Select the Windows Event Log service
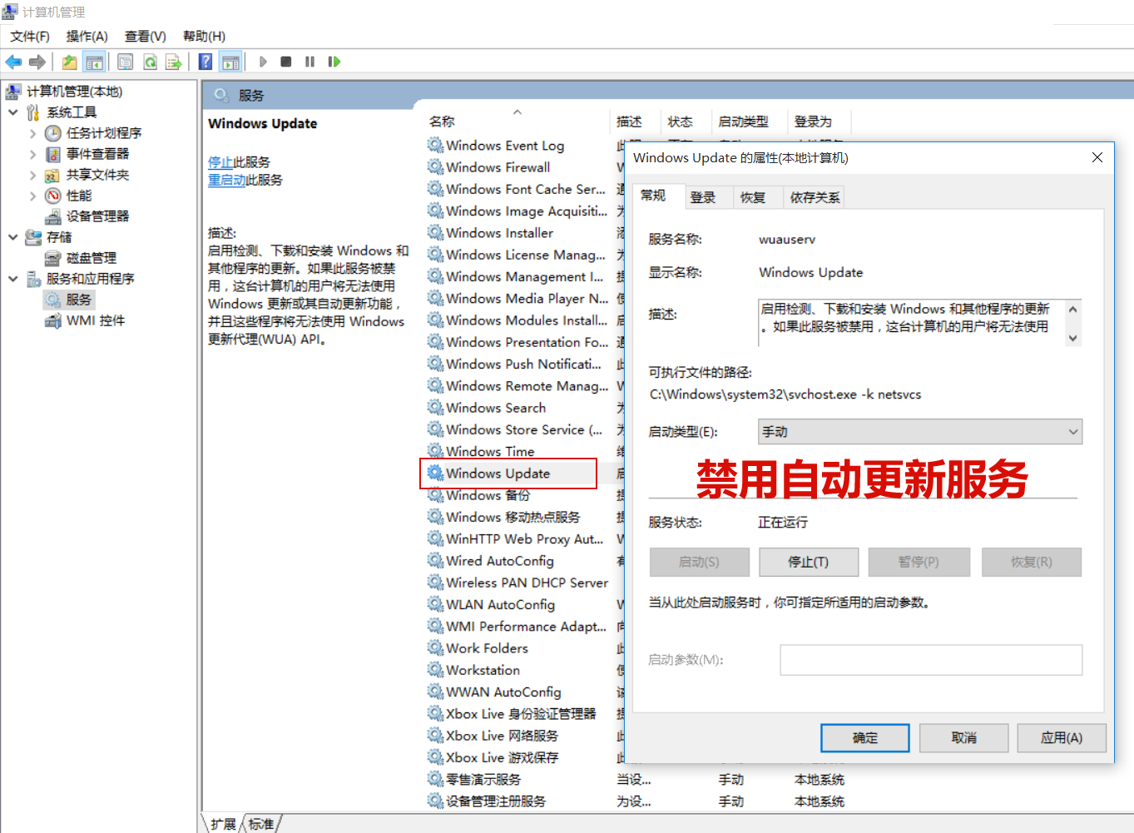The height and width of the screenshot is (833, 1134). 505,146
